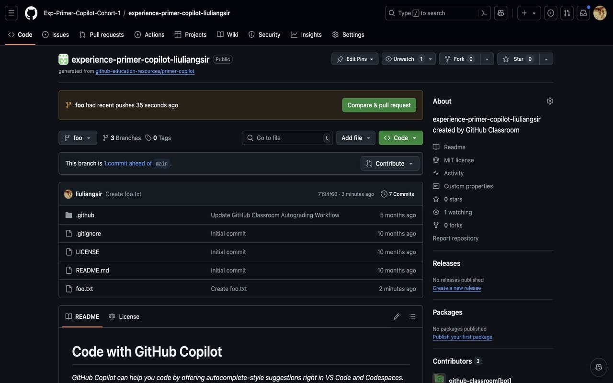Expand the Edit Pins dropdown

click(355, 59)
